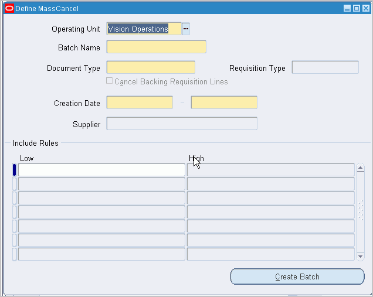Screen dimensions: 373x297
Task: Close the Define MassCancel window
Action: tap(366, 9)
